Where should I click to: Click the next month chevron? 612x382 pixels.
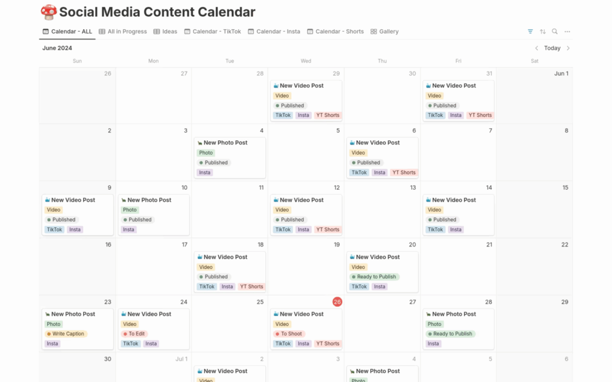pos(567,48)
